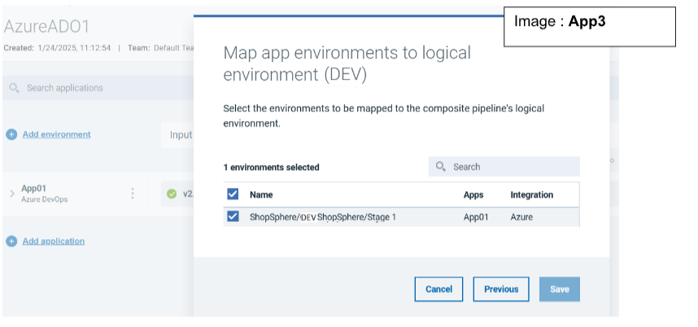Viewport: 698px width, 327px height.
Task: Open the three-dot menu for App01
Action: tap(133, 194)
